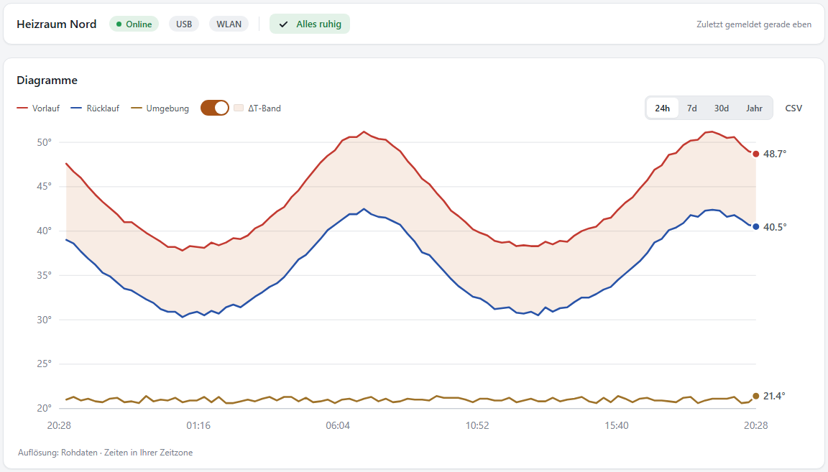Click the Online status badge

tap(134, 24)
